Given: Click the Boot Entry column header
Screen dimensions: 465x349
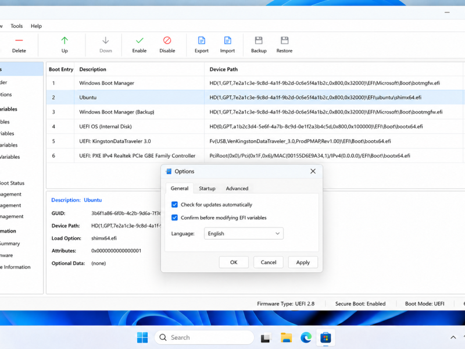Looking at the screenshot, I should coord(61,69).
